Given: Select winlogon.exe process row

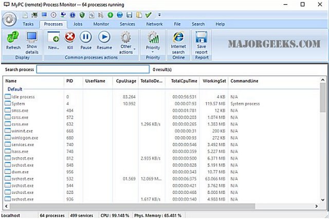Looking at the screenshot, I should (x=161, y=138).
